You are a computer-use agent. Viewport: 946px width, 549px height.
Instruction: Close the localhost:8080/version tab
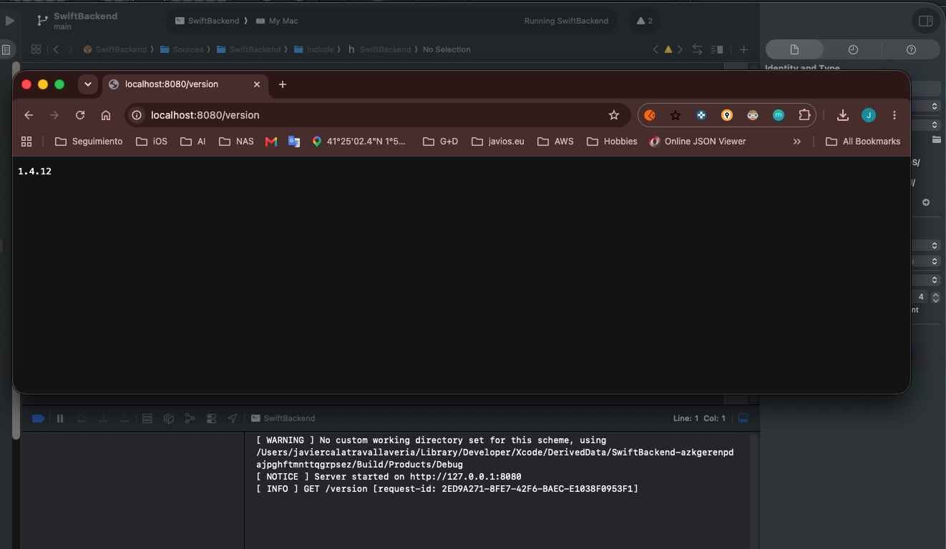pyautogui.click(x=257, y=84)
